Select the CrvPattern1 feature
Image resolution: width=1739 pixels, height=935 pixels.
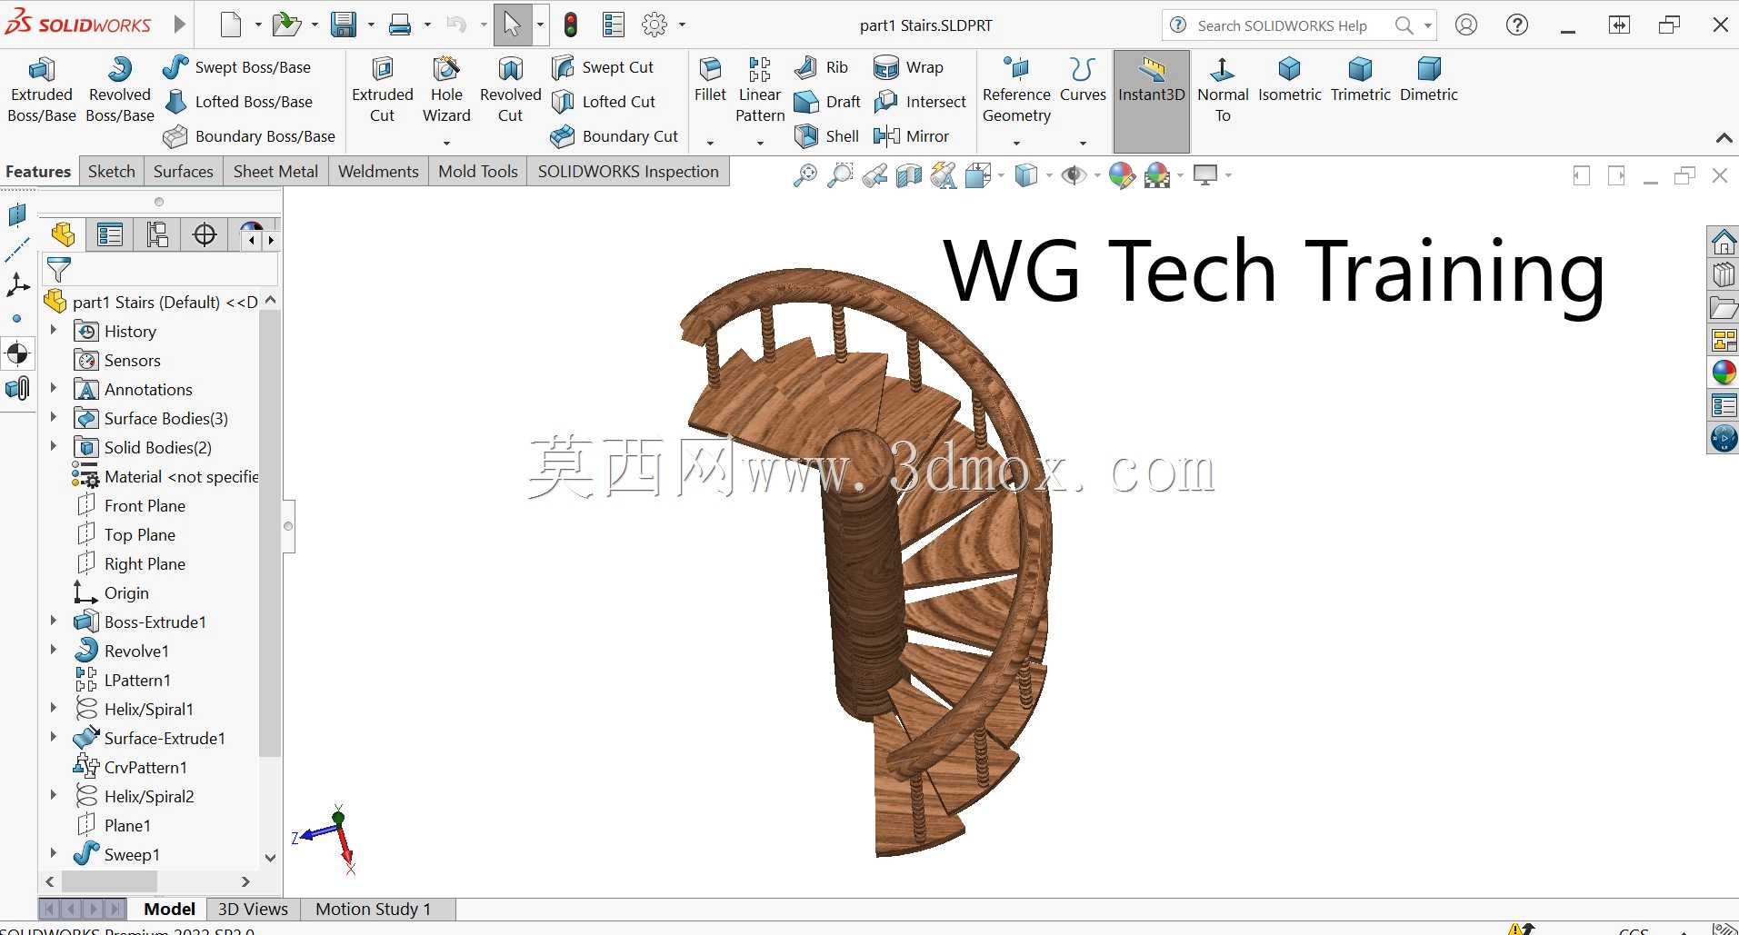point(145,767)
